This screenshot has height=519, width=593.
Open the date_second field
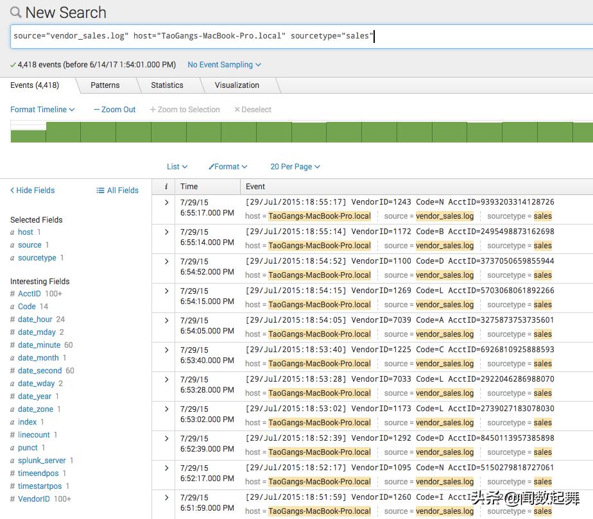pyautogui.click(x=40, y=371)
